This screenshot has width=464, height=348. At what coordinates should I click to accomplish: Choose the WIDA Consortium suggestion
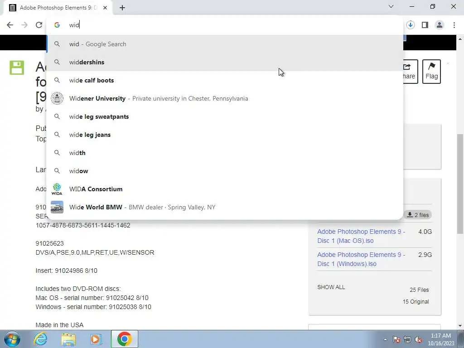pyautogui.click(x=225, y=189)
